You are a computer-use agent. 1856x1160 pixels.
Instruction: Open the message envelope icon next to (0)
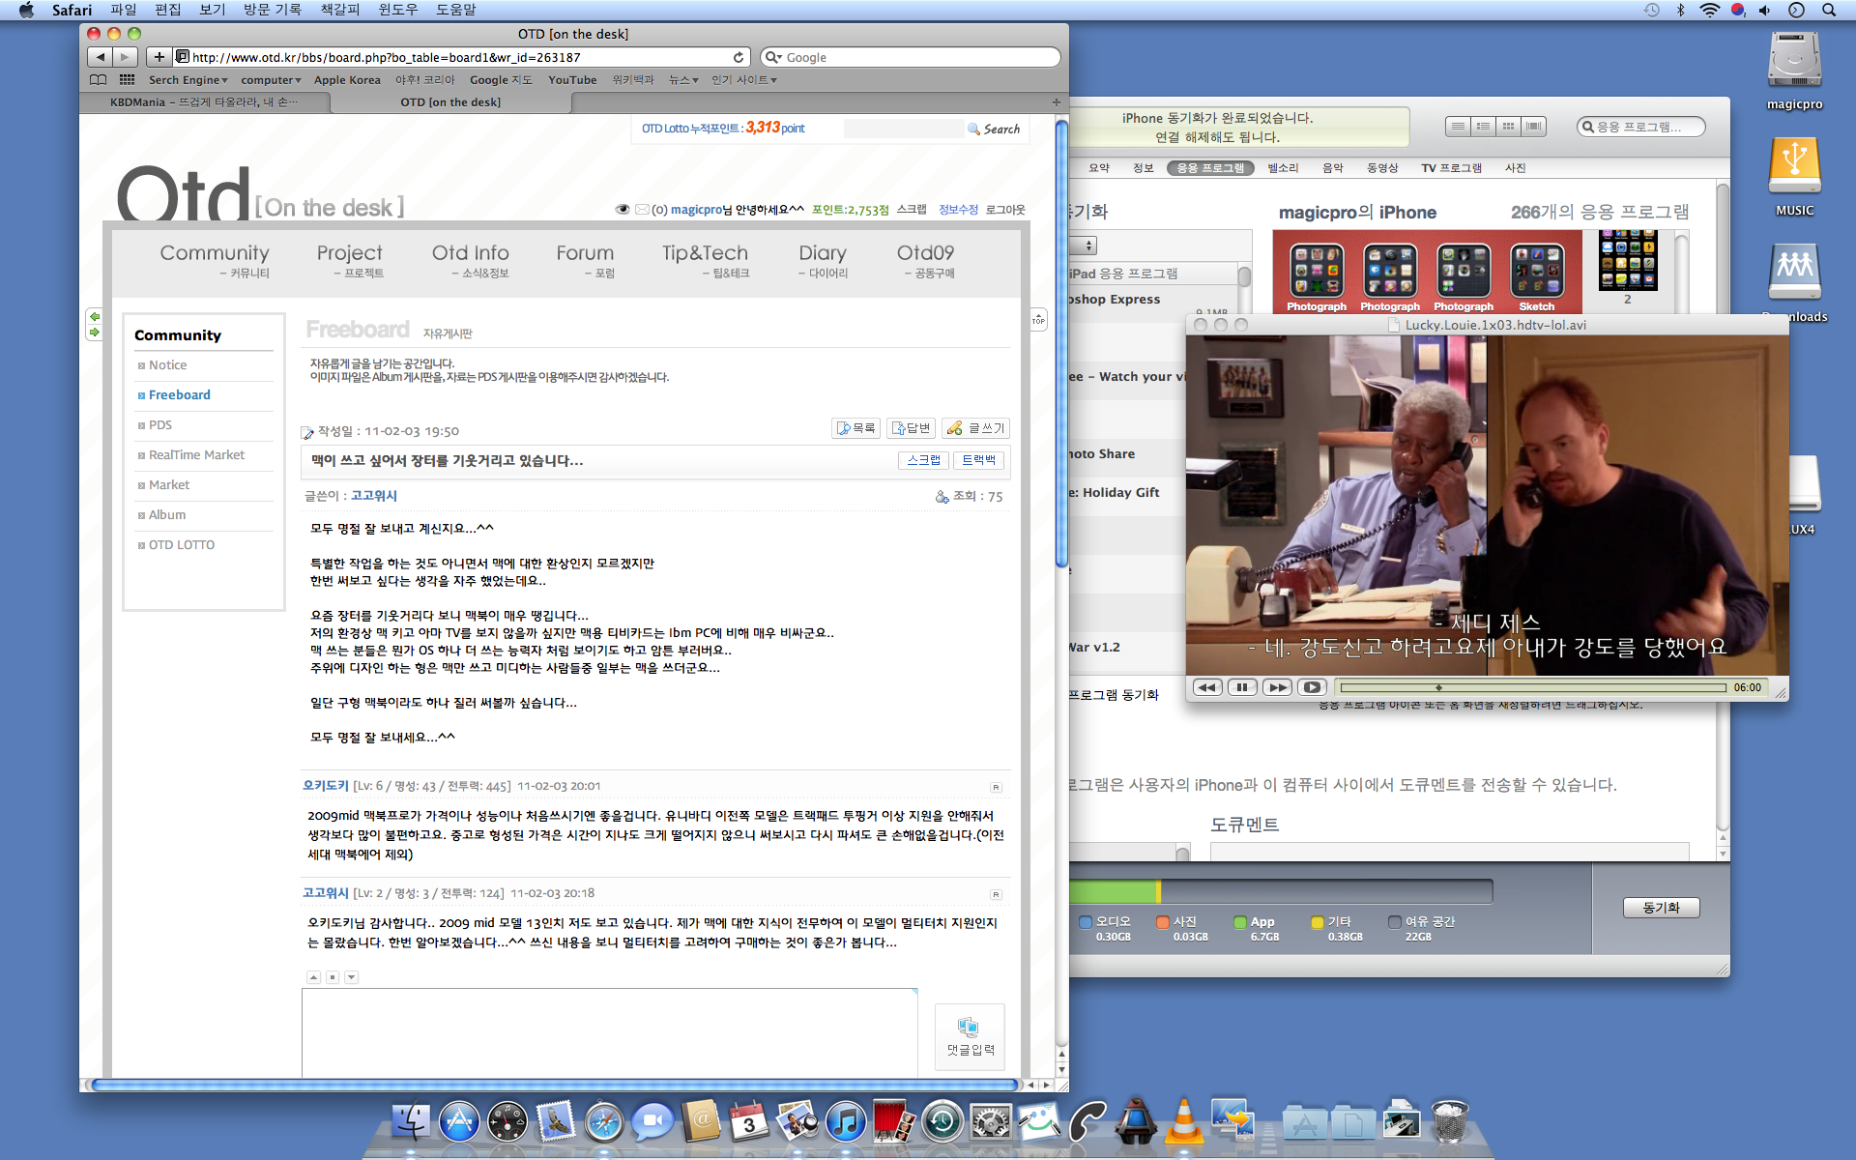point(642,210)
